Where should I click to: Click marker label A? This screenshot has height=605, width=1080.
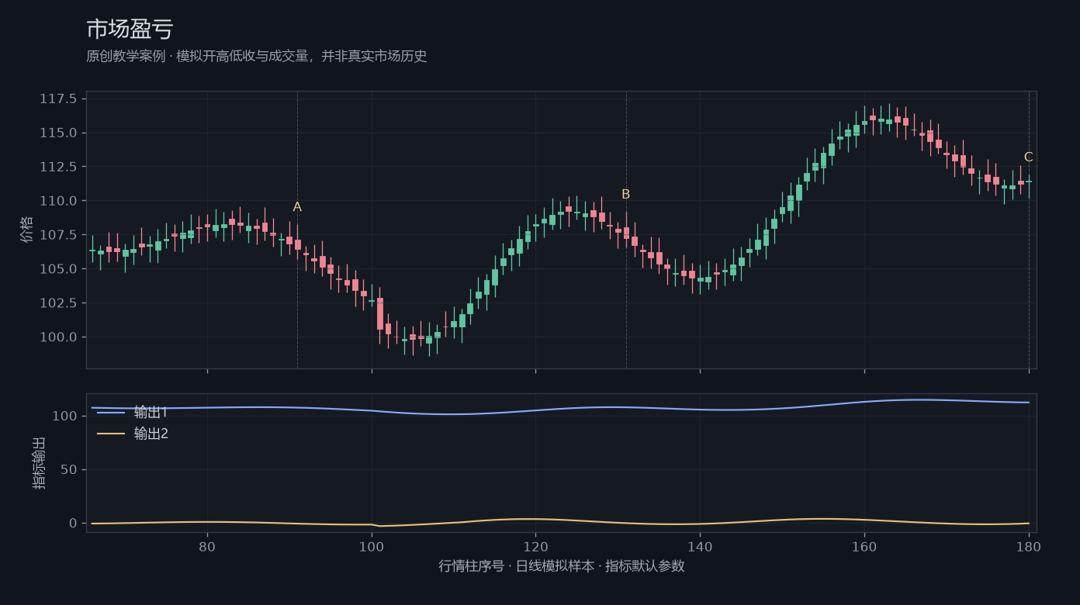click(297, 207)
